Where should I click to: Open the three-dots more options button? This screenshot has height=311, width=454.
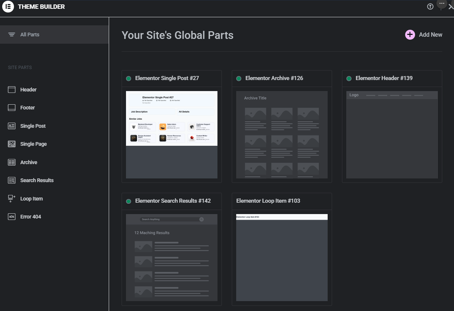click(x=442, y=3)
